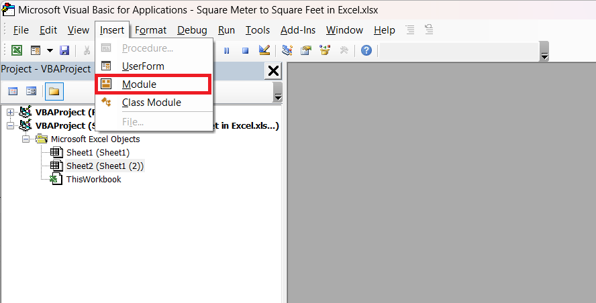Click the Insert UserForm toolbar icon

(36, 50)
